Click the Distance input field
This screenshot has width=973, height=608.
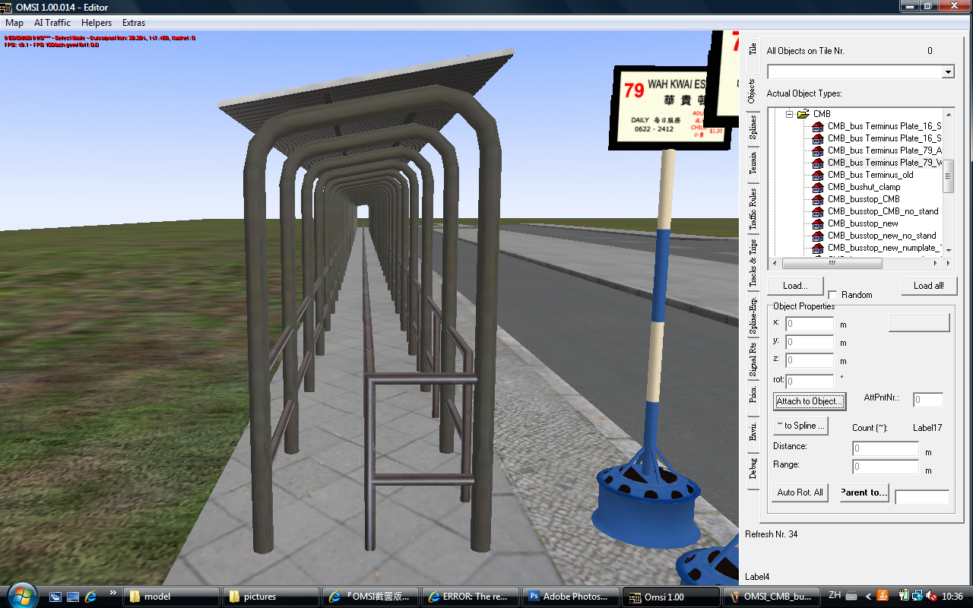coord(886,449)
